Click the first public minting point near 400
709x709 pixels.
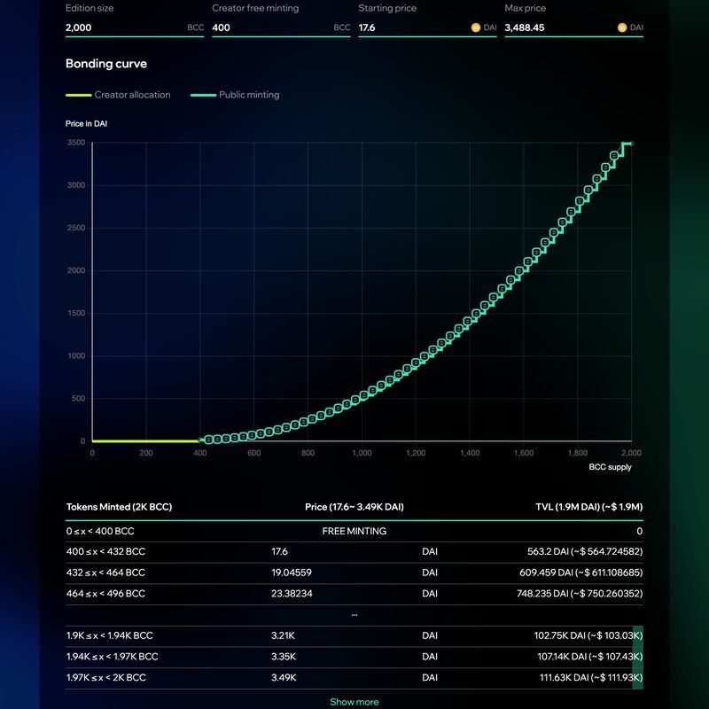[206, 440]
